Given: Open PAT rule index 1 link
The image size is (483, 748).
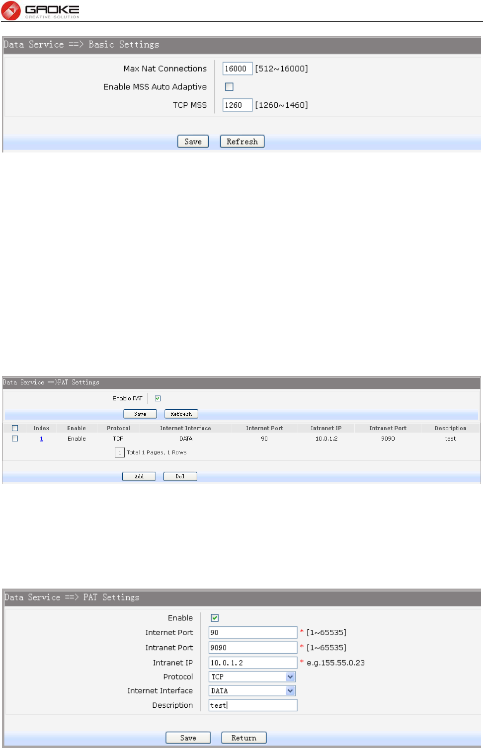Looking at the screenshot, I should coord(41,439).
